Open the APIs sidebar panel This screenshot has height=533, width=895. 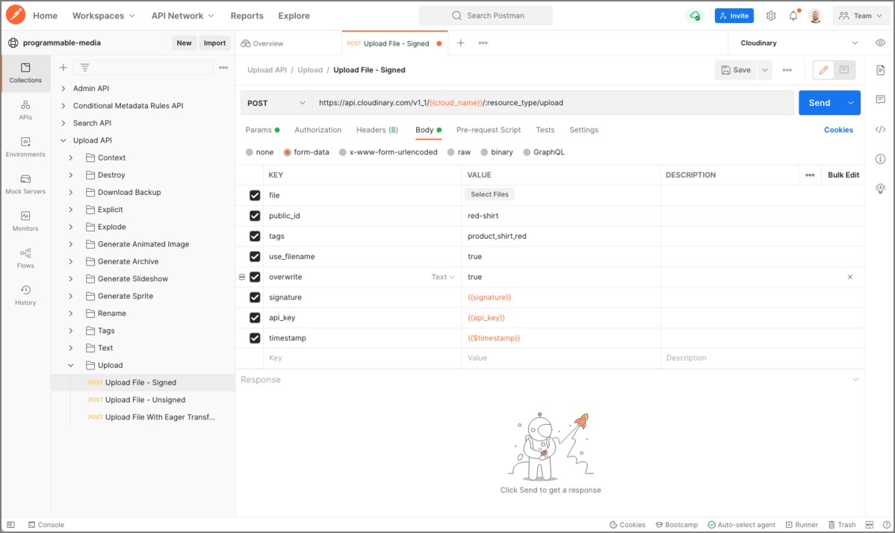(x=25, y=110)
